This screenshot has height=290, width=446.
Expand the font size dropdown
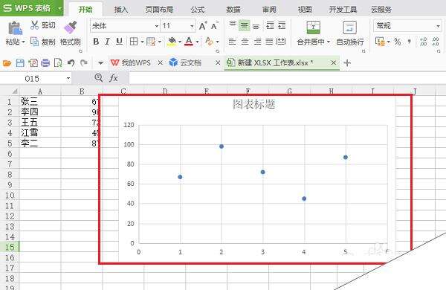click(x=192, y=26)
